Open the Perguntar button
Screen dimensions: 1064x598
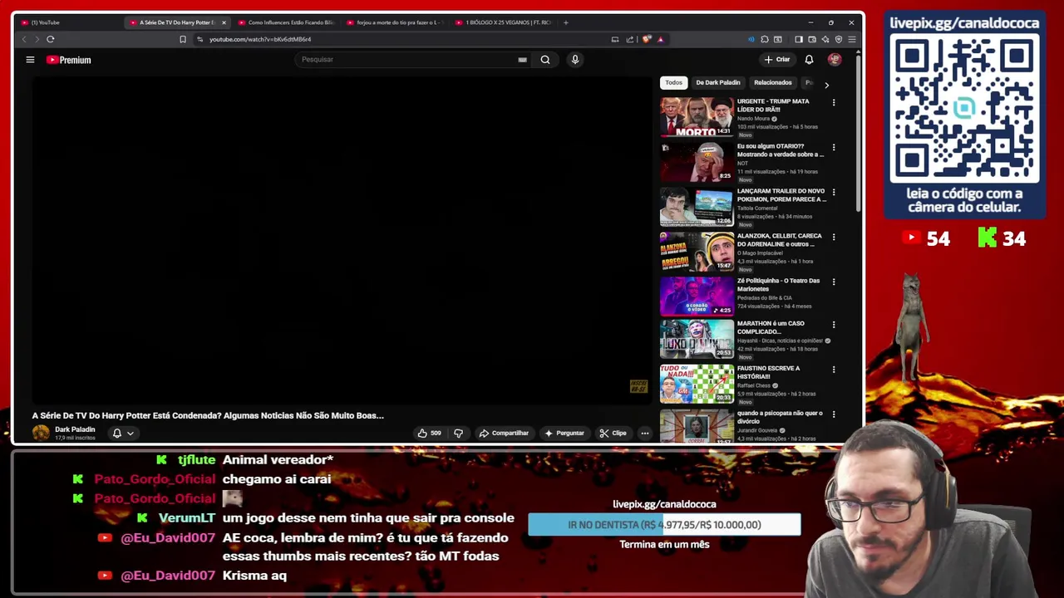pos(564,433)
